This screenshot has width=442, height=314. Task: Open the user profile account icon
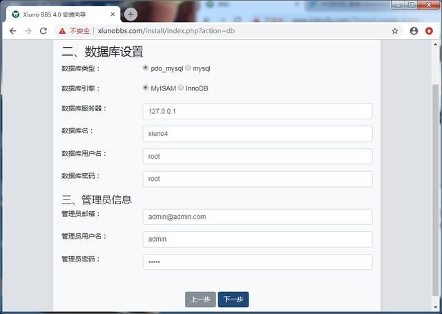tap(414, 31)
